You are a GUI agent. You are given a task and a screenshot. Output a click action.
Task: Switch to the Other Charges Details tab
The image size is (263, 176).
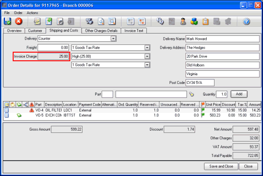tap(101, 31)
